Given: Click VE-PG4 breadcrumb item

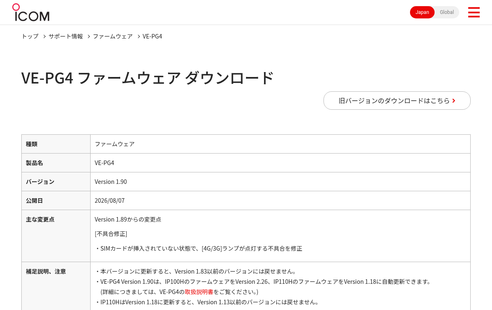Looking at the screenshot, I should (x=153, y=36).
